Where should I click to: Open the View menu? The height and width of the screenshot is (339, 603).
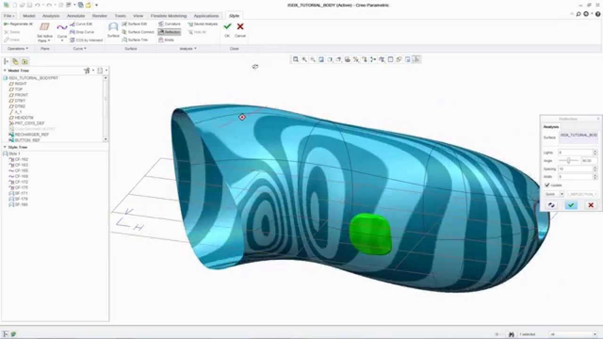point(138,16)
